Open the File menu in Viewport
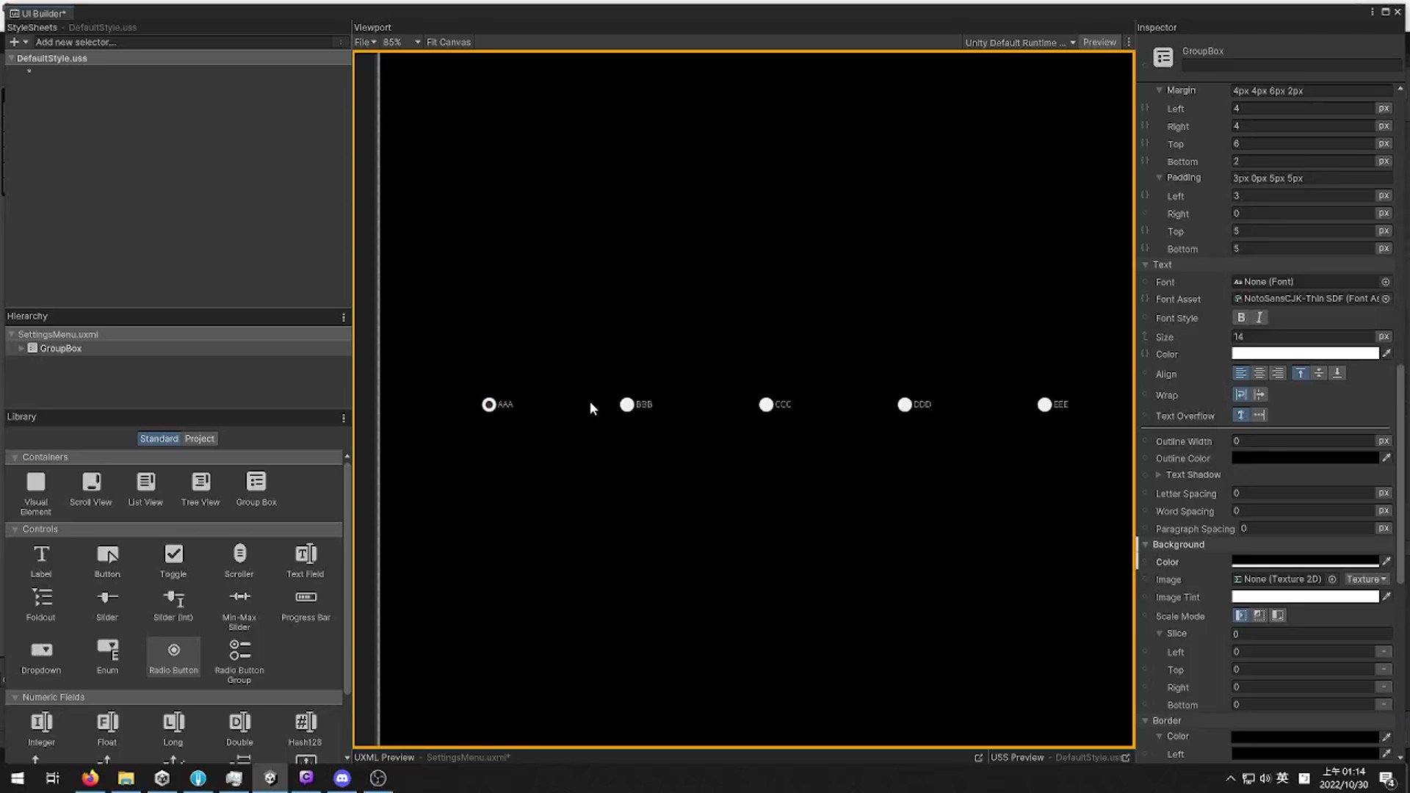This screenshot has width=1410, height=793. pyautogui.click(x=365, y=43)
